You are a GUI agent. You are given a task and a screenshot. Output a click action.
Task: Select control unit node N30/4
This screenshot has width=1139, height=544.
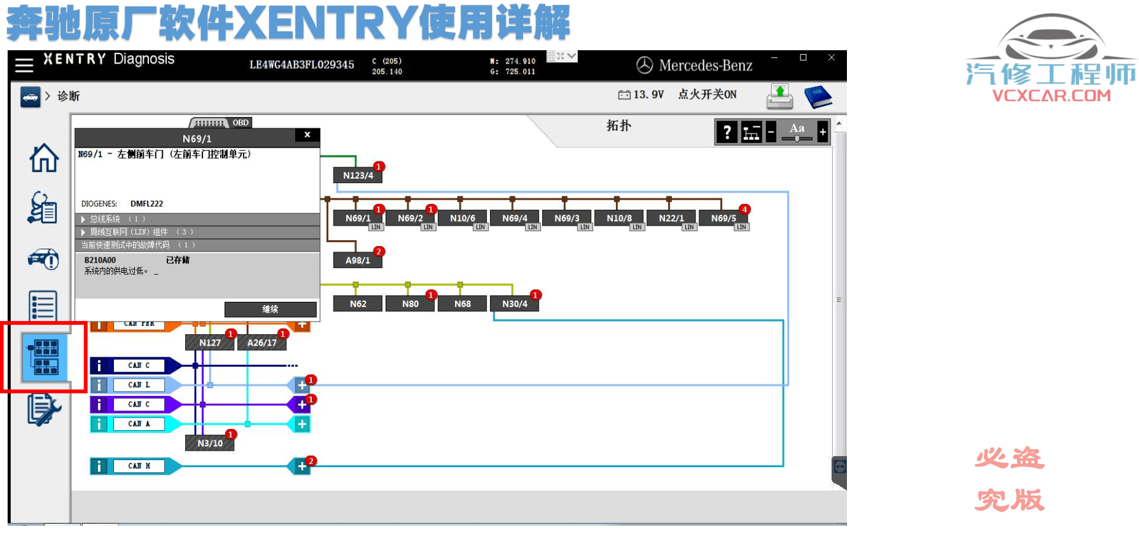(515, 304)
